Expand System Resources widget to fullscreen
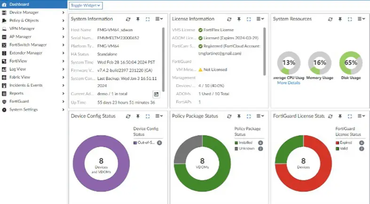Image resolution: width=370 pixels, height=204 pixels. [350, 19]
